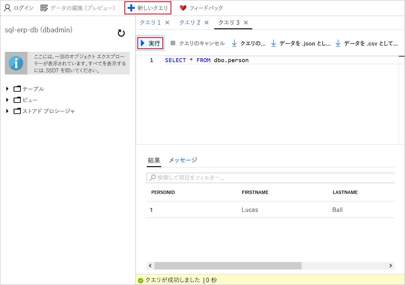
Task: Click the SELECT keyword in editor
Action: (176, 60)
